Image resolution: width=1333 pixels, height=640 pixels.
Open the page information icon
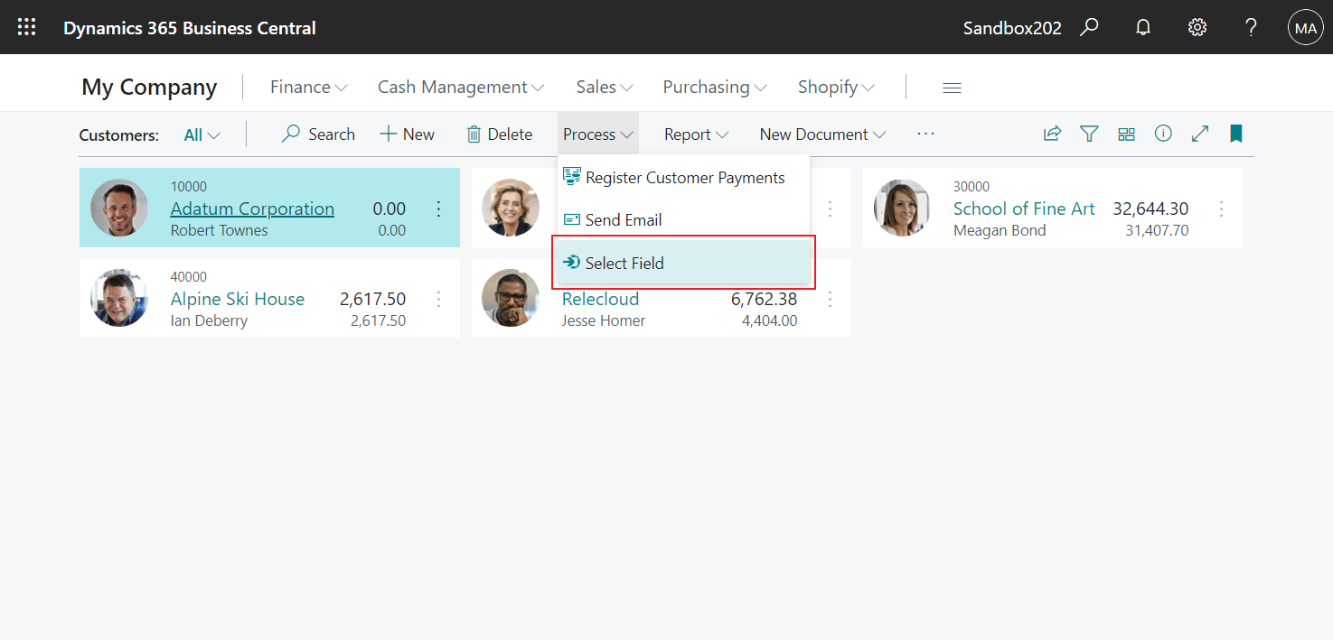tap(1163, 133)
